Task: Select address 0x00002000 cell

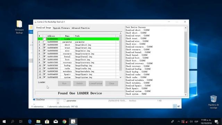Action: coord(53,45)
